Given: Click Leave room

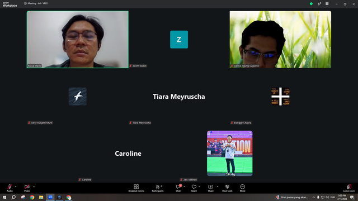Looking at the screenshot, I should [349, 188].
